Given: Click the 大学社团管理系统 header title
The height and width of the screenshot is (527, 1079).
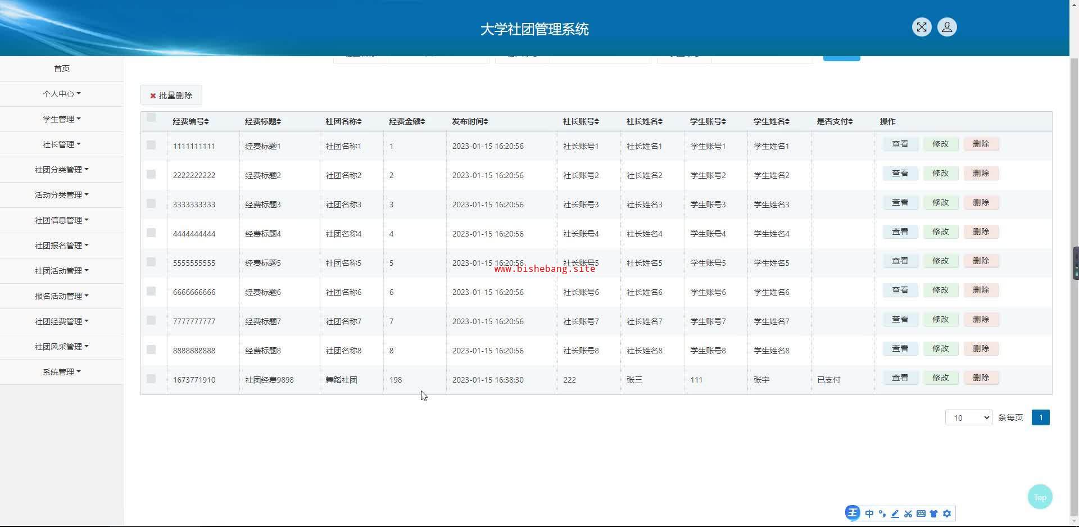Looking at the screenshot, I should pos(534,29).
